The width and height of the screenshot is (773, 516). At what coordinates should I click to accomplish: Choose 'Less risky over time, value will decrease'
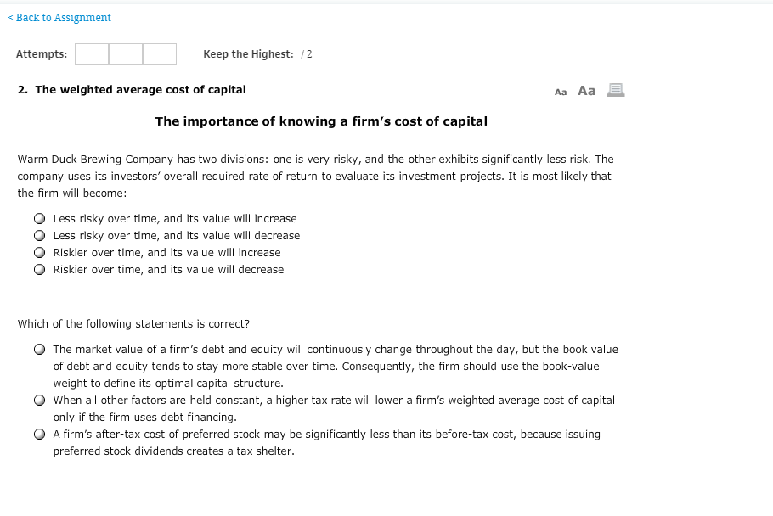click(x=40, y=236)
